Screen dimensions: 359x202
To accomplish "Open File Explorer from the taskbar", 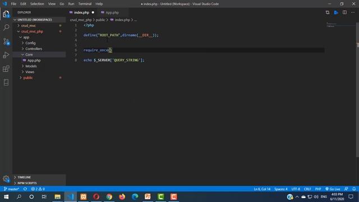I will (57, 197).
